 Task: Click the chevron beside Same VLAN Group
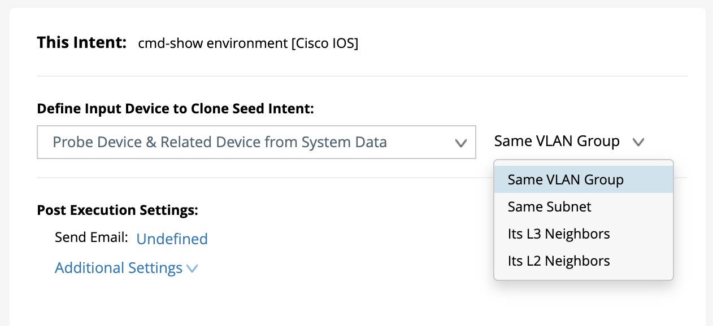[x=638, y=142]
